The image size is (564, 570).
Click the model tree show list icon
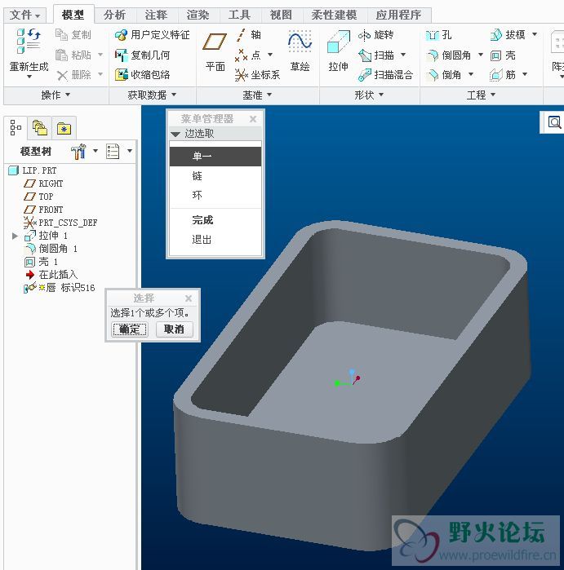pyautogui.click(x=113, y=151)
